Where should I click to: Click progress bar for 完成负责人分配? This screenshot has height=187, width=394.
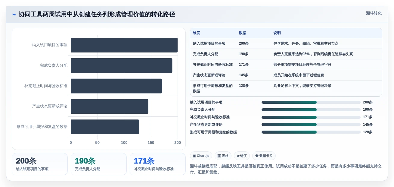click(311, 110)
